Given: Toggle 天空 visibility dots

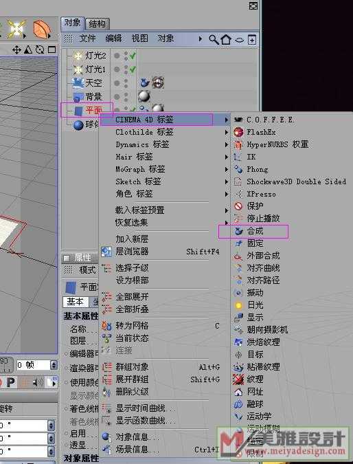Looking at the screenshot, I should click(126, 83).
